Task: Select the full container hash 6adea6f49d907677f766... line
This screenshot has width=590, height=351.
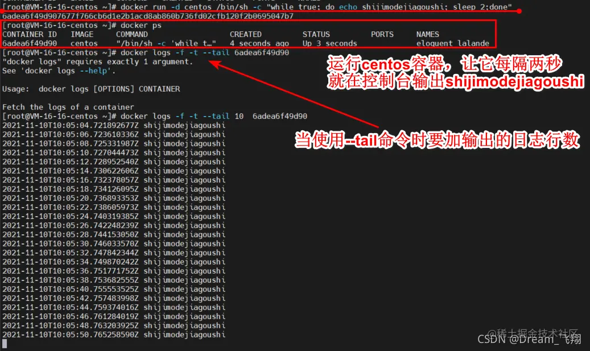Action: click(x=148, y=16)
